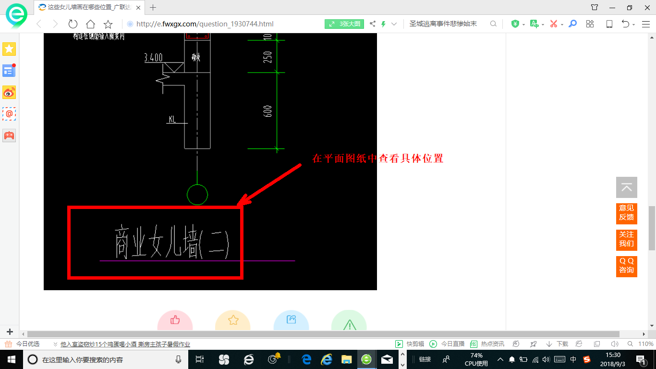Toggle the status bar sound speaker icon
Image resolution: width=656 pixels, height=369 pixels.
(x=615, y=344)
